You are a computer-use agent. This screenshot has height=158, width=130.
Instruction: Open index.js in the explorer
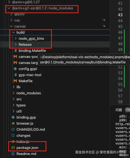(23, 142)
